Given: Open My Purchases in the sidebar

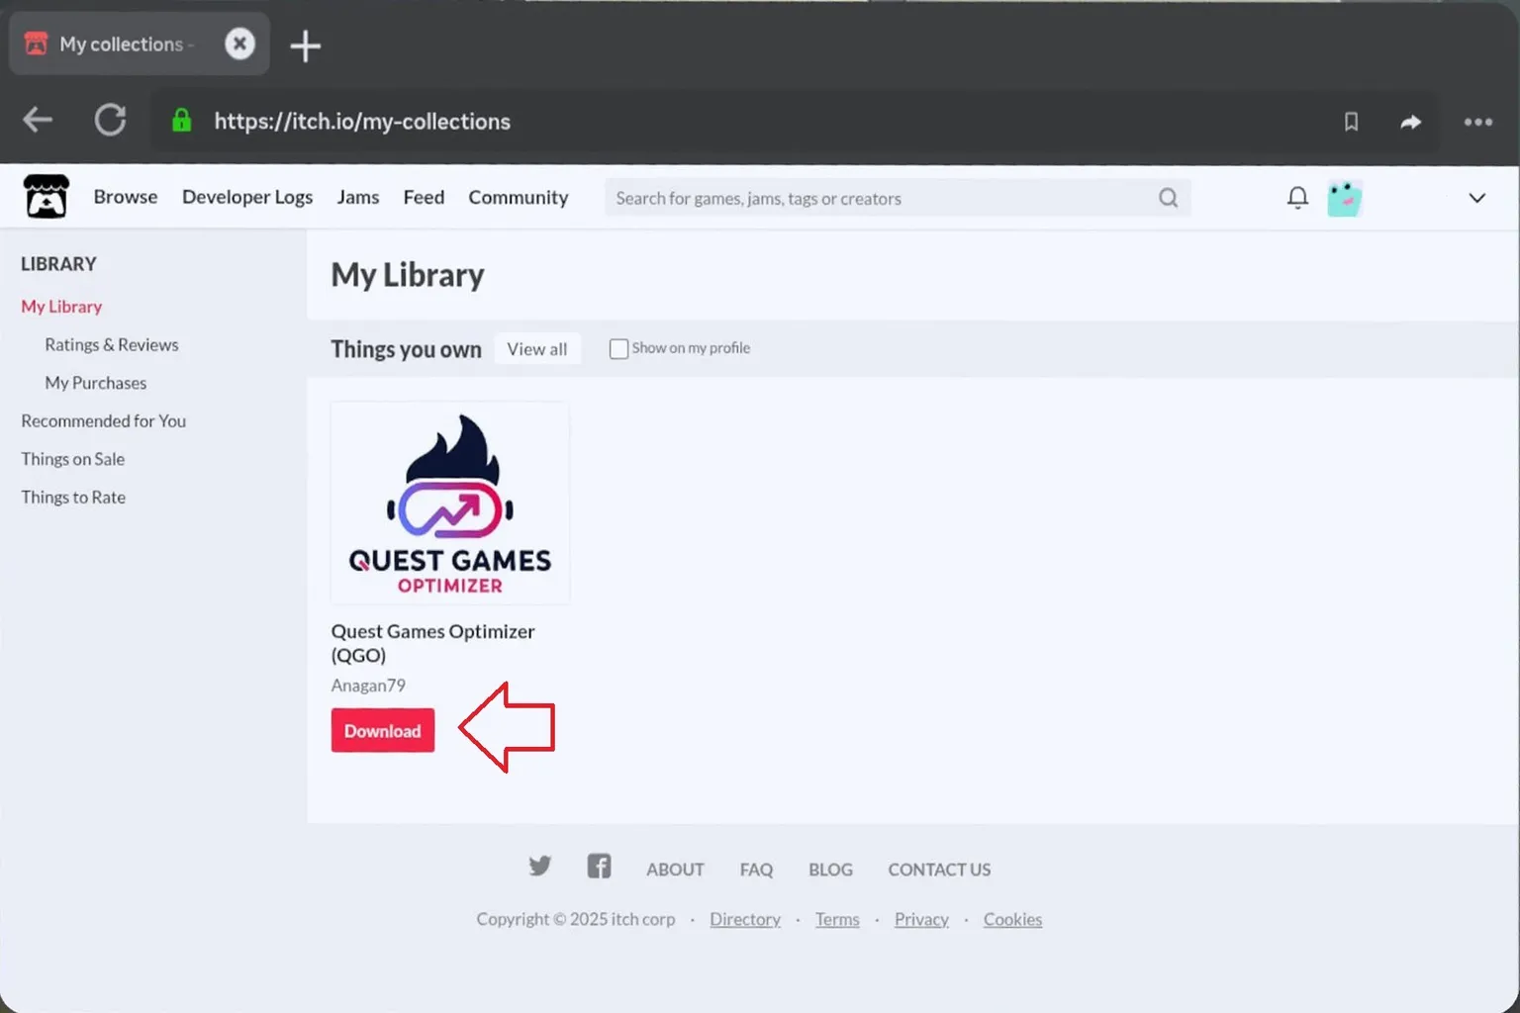Looking at the screenshot, I should [x=95, y=383].
